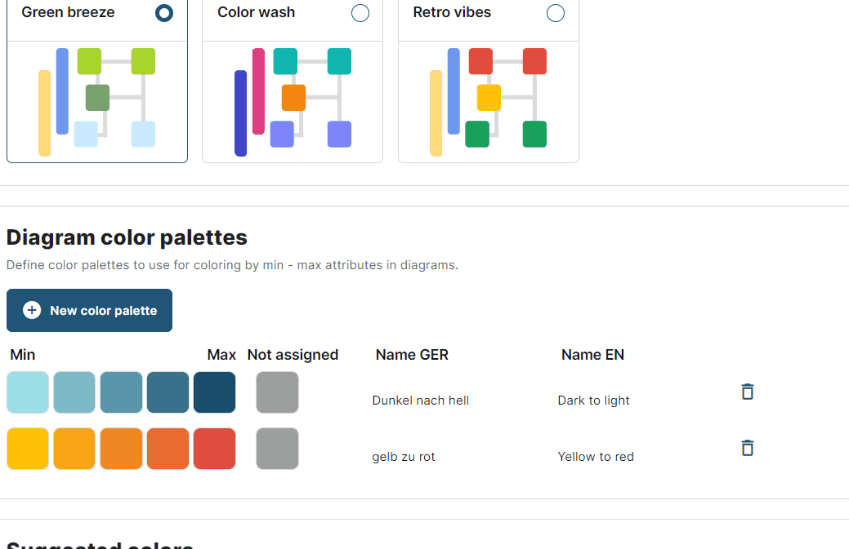This screenshot has height=549, width=849.
Task: Select the Color wash theme
Action: pos(360,13)
